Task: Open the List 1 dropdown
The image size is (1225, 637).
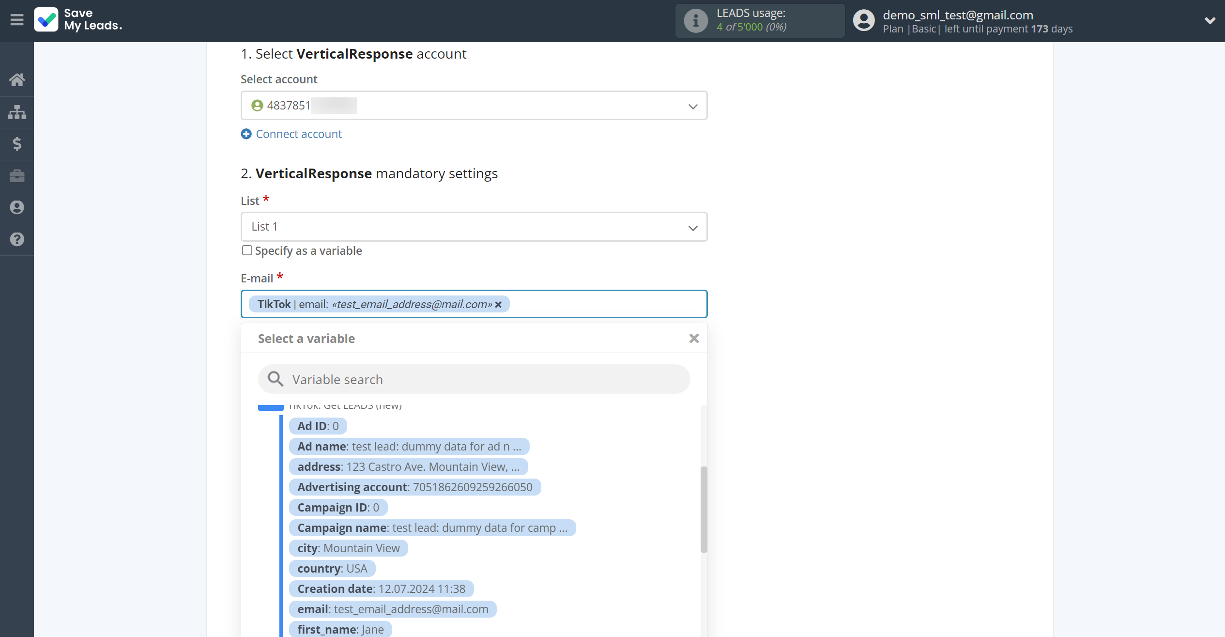Action: pyautogui.click(x=474, y=227)
